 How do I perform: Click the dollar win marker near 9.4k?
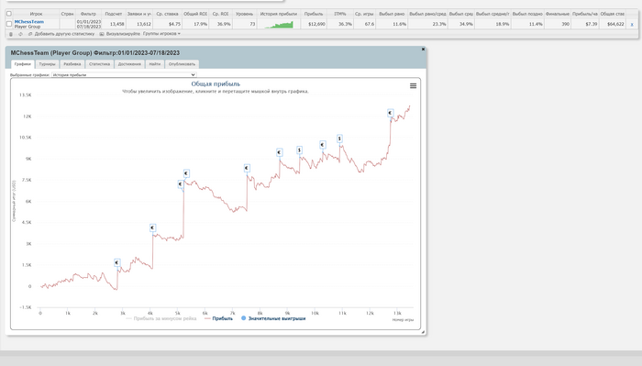pyautogui.click(x=299, y=150)
